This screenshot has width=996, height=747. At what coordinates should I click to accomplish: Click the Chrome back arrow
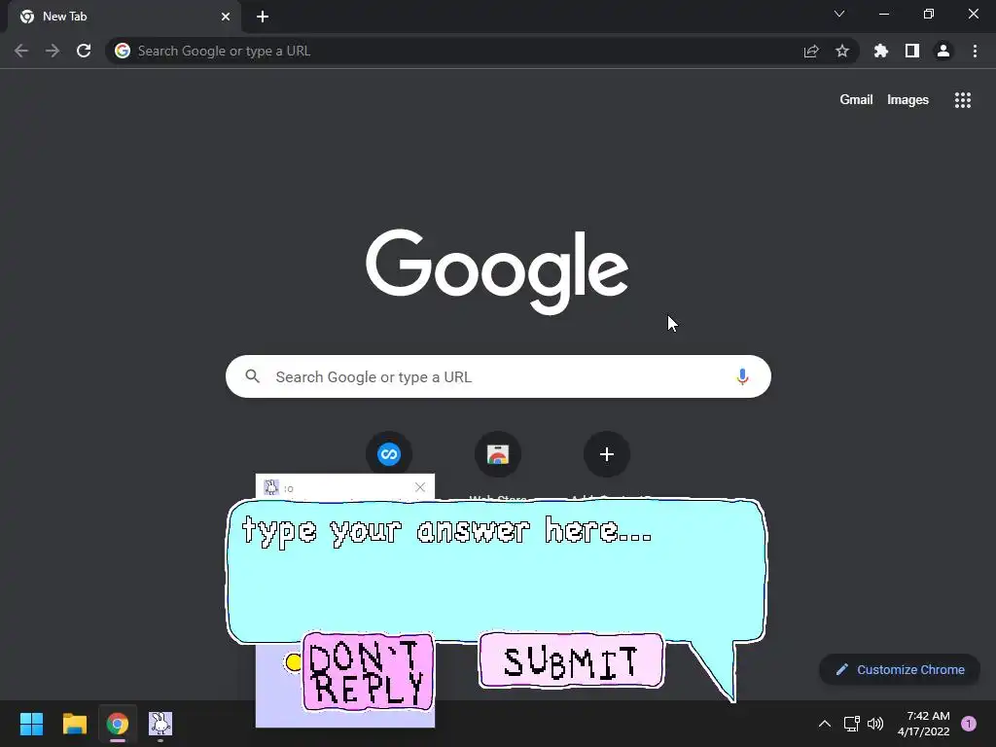21,51
